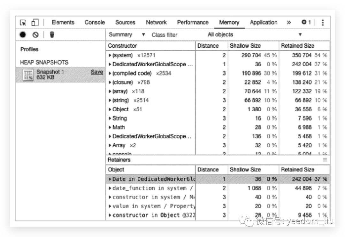Toggle the device toolbar icon
The width and height of the screenshot is (345, 237).
pos(35,23)
